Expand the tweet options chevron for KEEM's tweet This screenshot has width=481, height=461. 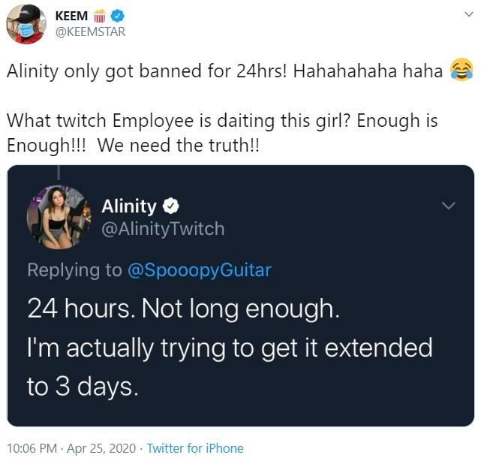tap(464, 16)
